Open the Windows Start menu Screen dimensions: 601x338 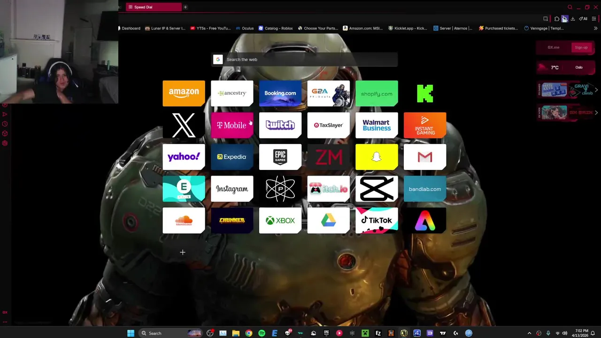[131, 333]
